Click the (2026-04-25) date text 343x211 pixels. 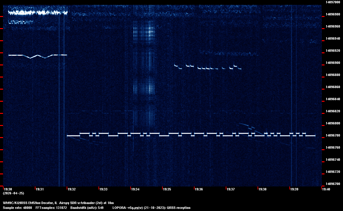(x=13, y=193)
